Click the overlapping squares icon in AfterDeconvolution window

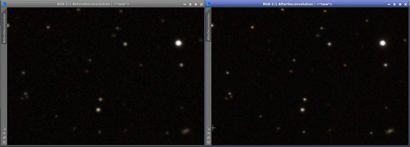pyautogui.click(x=208, y=138)
